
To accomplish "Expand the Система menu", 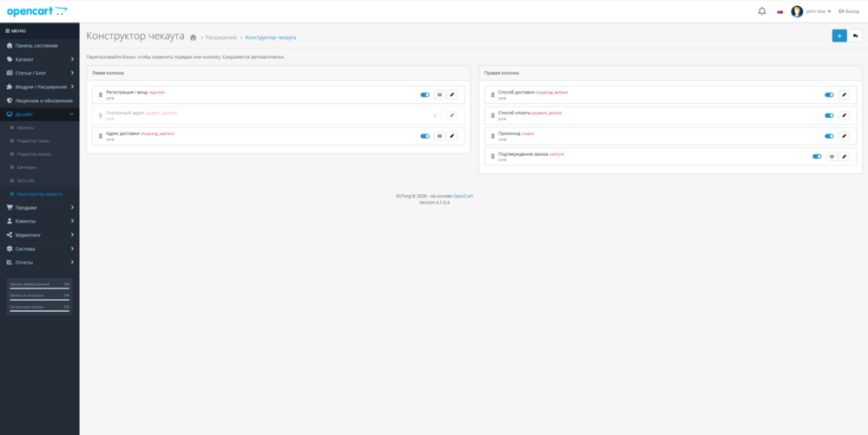I will (40, 249).
